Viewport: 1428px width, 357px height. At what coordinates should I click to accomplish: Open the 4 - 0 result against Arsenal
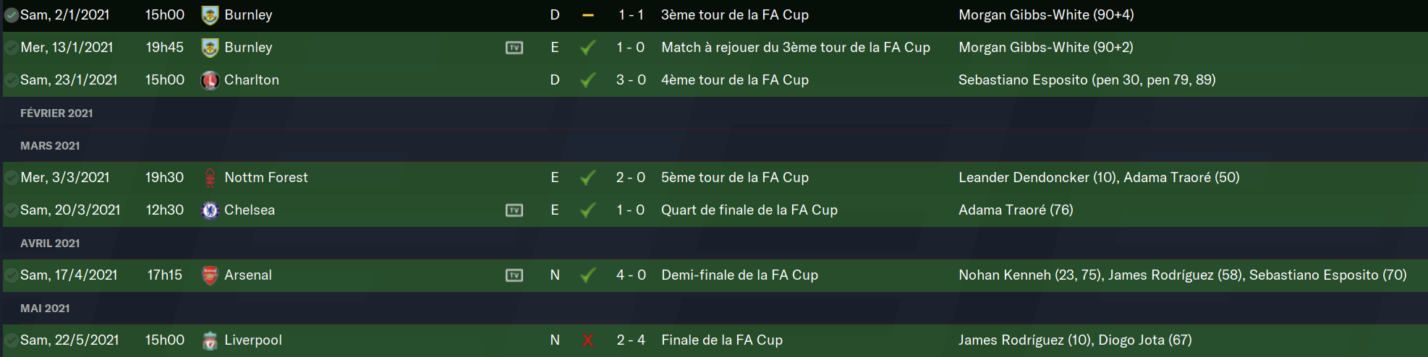pos(630,275)
